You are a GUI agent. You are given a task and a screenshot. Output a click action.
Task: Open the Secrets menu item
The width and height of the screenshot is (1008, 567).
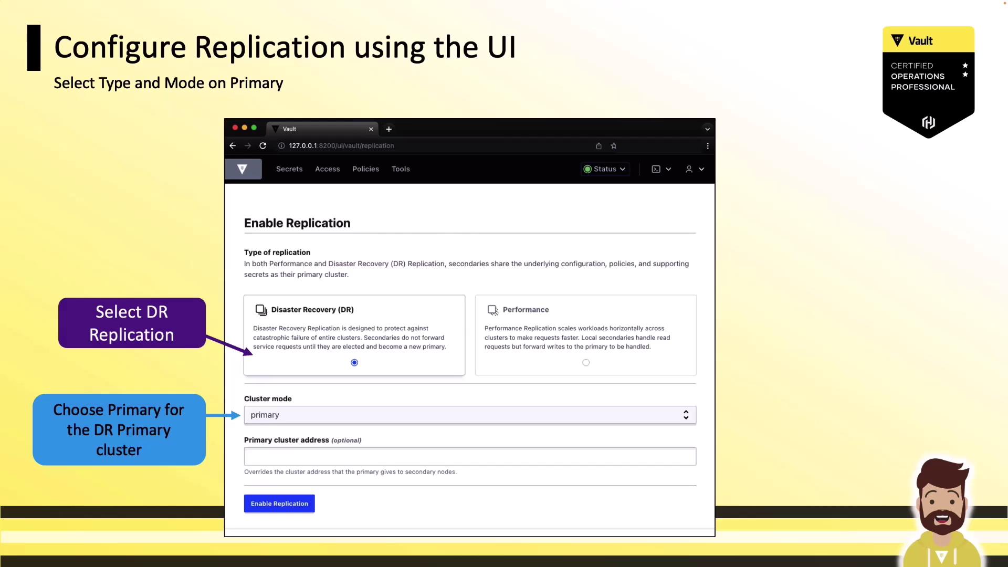289,169
